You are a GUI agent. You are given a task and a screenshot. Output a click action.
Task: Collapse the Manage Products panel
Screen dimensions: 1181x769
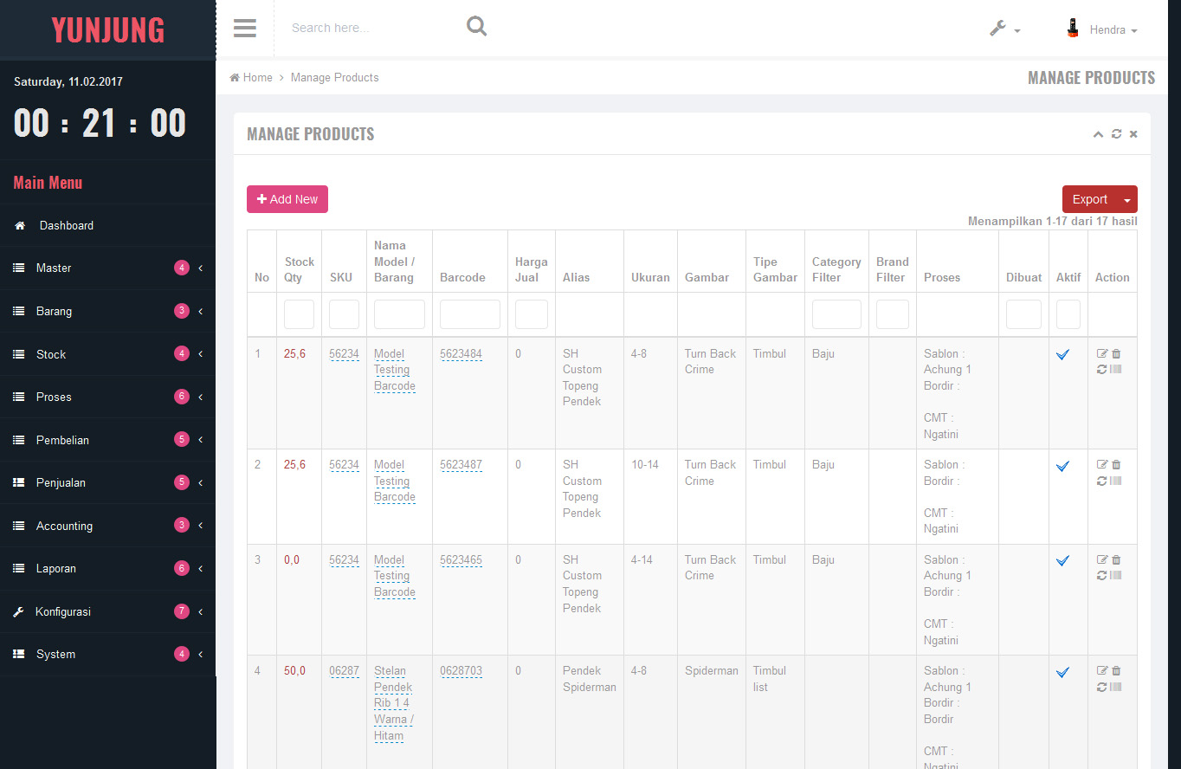[x=1098, y=134]
